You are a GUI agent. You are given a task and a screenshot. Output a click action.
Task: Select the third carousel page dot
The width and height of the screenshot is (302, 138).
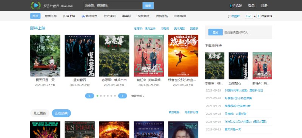pos(105,96)
